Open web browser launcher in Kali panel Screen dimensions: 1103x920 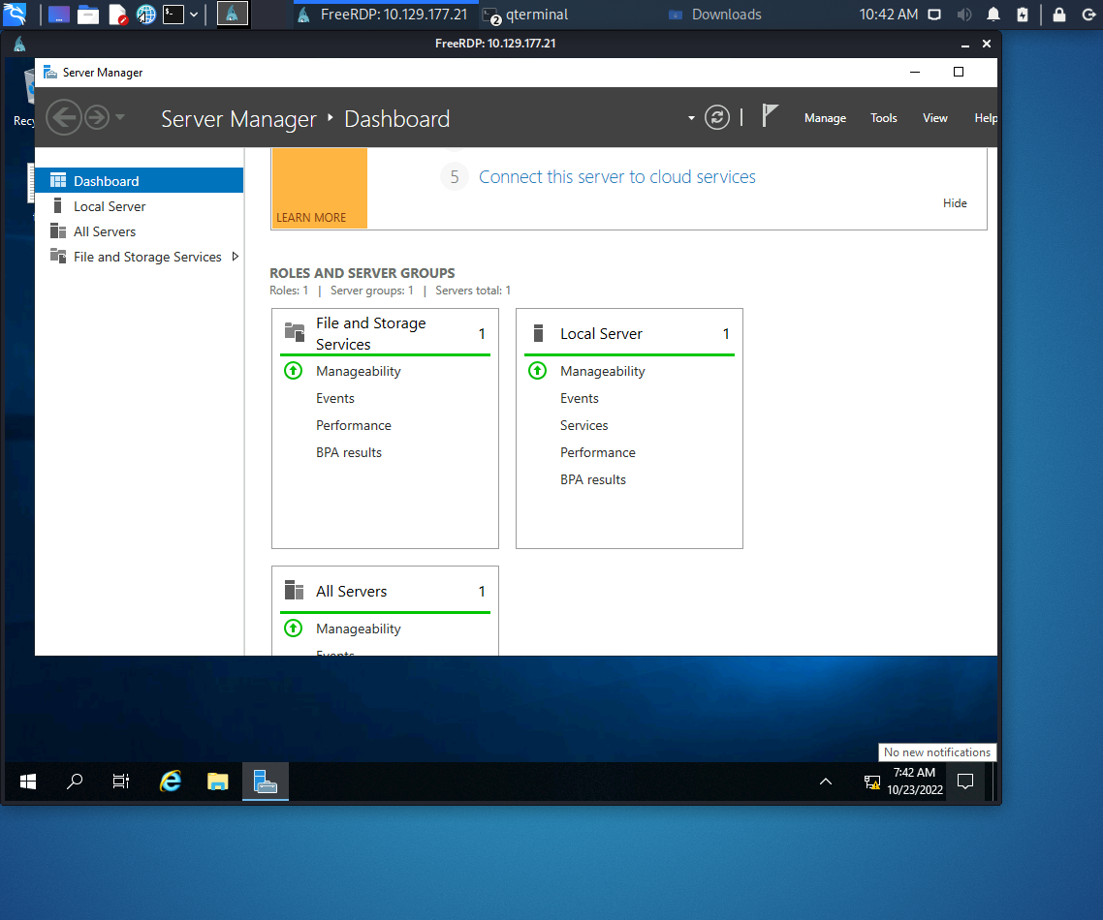(x=145, y=15)
